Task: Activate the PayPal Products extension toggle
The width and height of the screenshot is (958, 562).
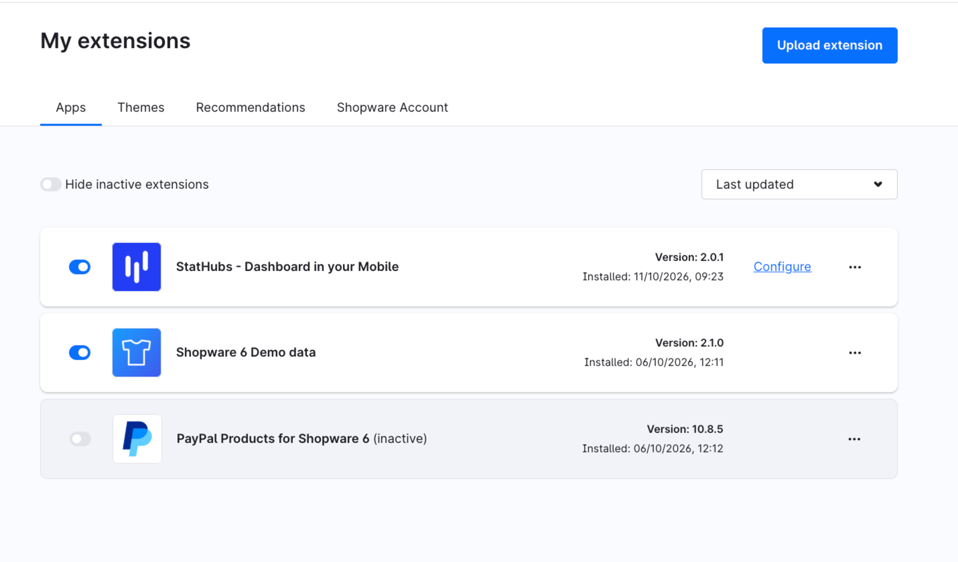Action: pos(80,439)
